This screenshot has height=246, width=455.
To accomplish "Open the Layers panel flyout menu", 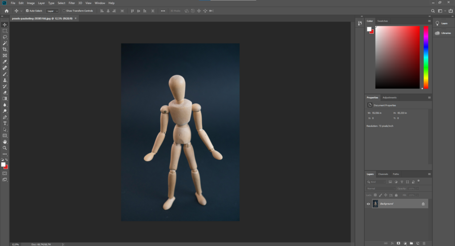I will coord(429,174).
